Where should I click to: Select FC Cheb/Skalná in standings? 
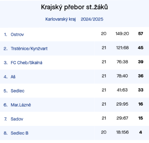coord(27,63)
